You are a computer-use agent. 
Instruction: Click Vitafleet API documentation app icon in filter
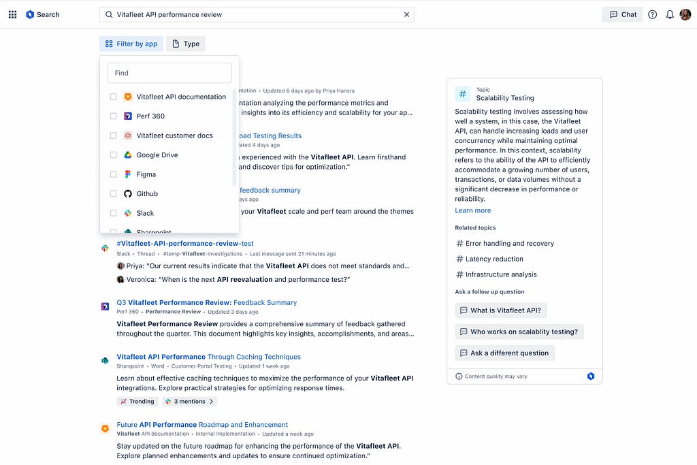(x=127, y=97)
